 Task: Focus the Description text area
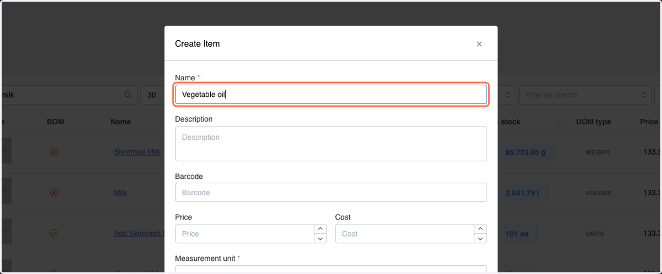click(x=331, y=144)
